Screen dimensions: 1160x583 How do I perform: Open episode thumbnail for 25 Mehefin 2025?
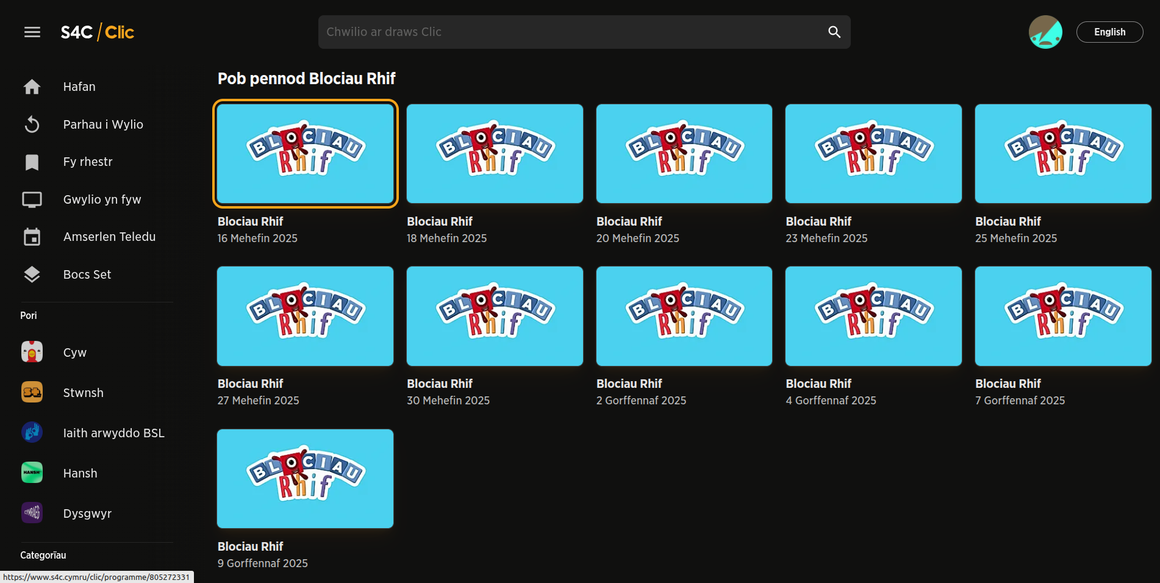pyautogui.click(x=1063, y=154)
